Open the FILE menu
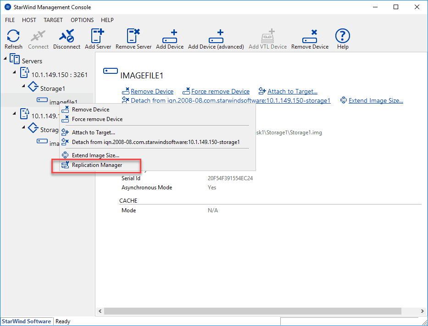Image resolution: width=428 pixels, height=326 pixels. tap(10, 20)
